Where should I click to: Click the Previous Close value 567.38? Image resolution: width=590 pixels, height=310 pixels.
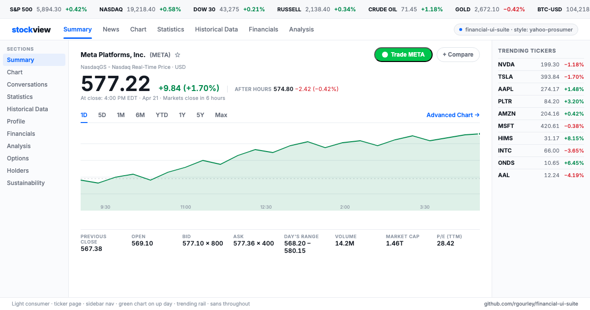(x=91, y=249)
